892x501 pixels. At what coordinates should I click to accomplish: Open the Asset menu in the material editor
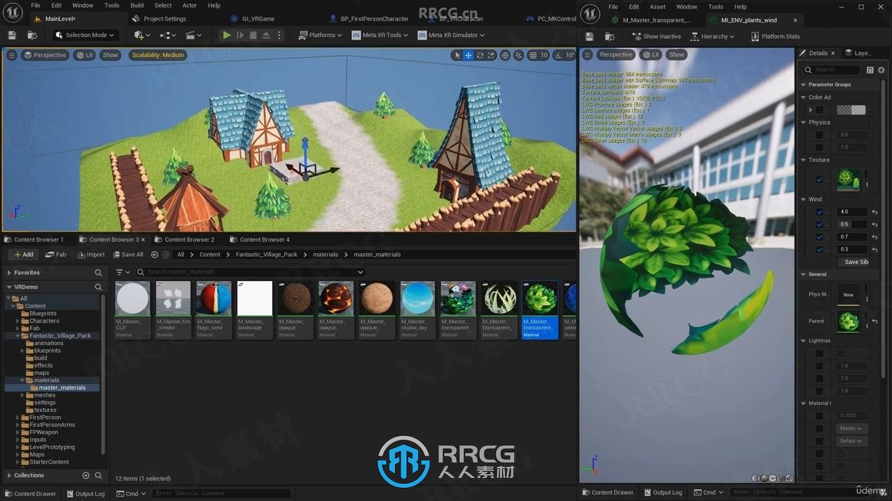click(657, 7)
